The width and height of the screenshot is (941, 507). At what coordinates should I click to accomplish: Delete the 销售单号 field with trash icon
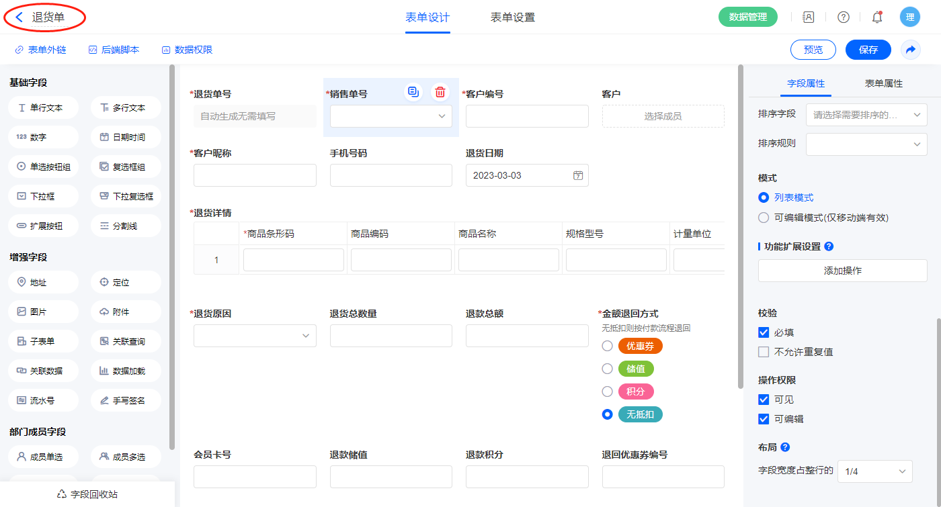440,92
